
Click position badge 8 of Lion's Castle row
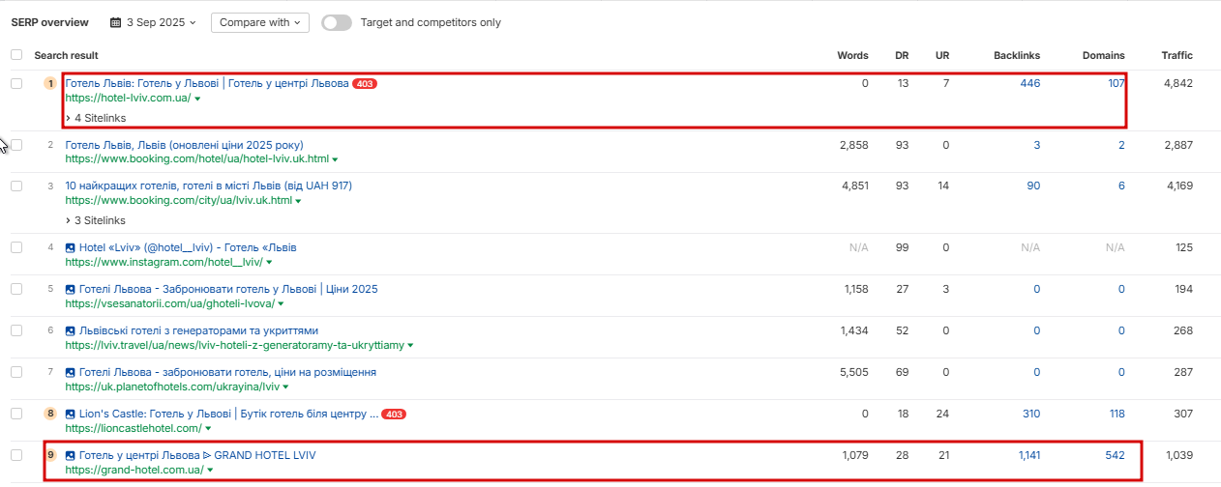(50, 414)
